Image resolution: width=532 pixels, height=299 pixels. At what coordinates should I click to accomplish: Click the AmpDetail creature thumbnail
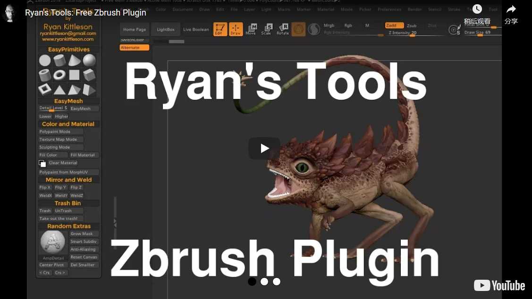tap(52, 242)
